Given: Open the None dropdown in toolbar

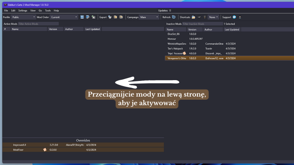Looking at the screenshot, I should (213, 17).
